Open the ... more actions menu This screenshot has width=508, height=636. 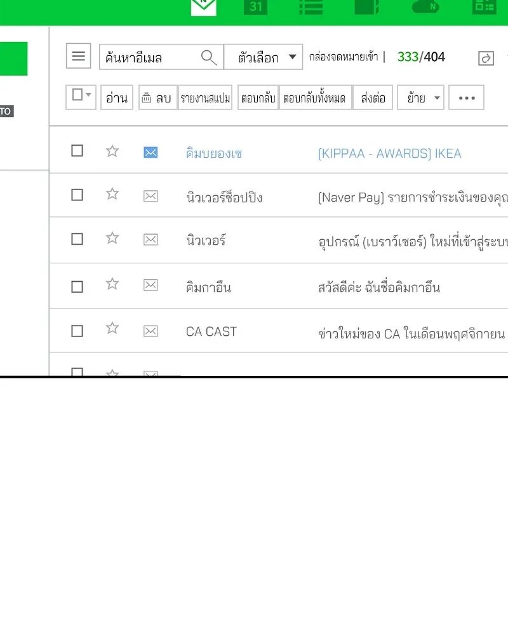(466, 97)
